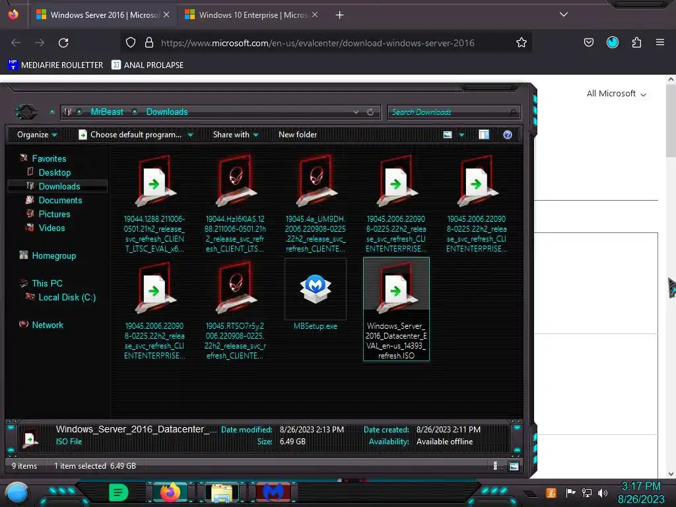Expand the view options dropdown arrow
Screen dimensions: 676x507
pos(461,135)
